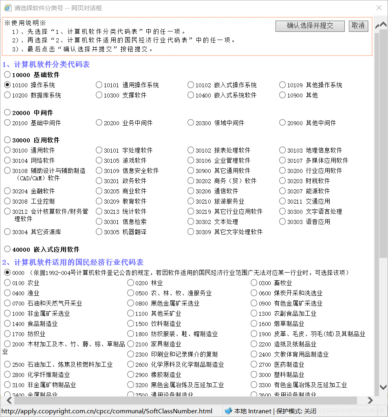Viewport: 388px width, 417px height.
Task: Choose 40000 嵌入式应用软件
Action: click(x=7, y=249)
